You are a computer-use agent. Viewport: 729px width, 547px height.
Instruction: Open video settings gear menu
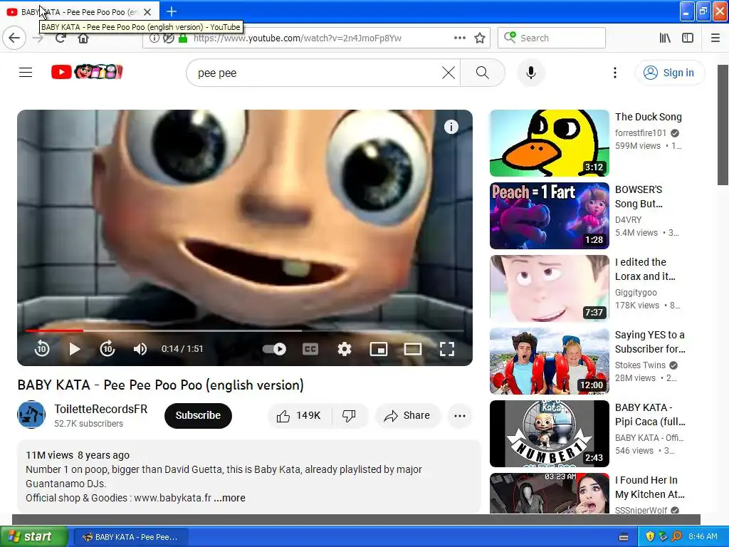pyautogui.click(x=344, y=349)
